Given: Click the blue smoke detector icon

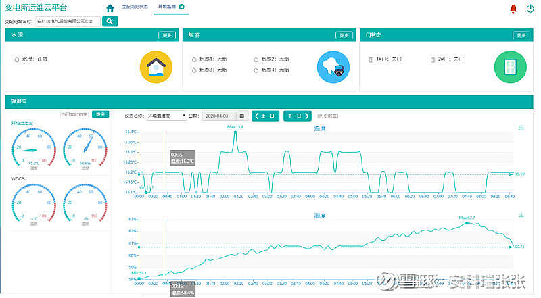Looking at the screenshot, I should click(333, 67).
